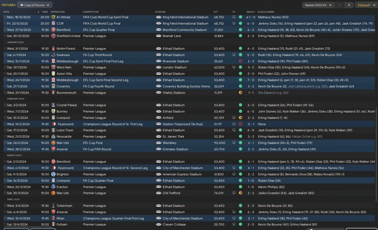Open the Everton club crest
The height and width of the screenshot is (230, 378).
tap(53, 187)
